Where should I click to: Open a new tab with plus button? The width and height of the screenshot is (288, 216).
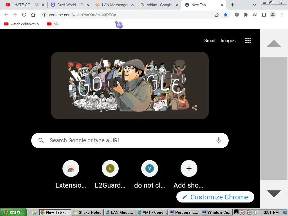(233, 5)
